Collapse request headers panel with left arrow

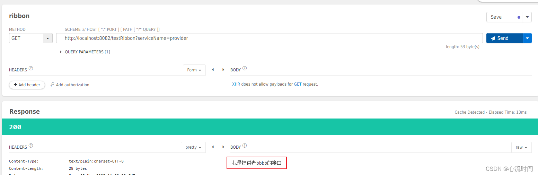click(213, 70)
